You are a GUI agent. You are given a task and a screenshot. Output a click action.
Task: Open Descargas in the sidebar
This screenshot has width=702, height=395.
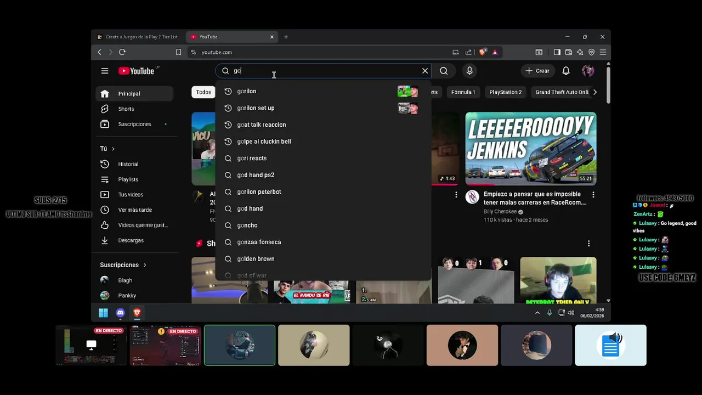click(x=135, y=240)
